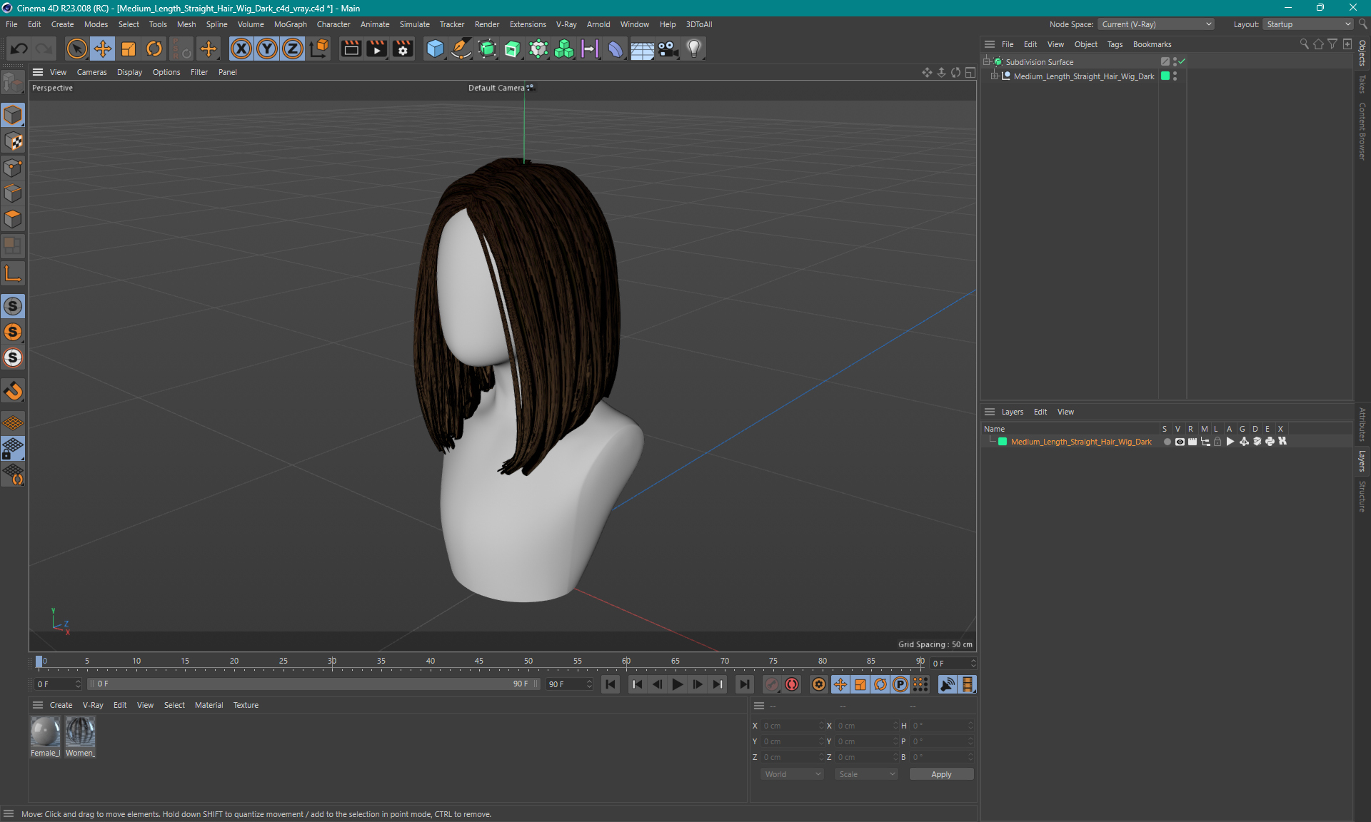Select the Rotate tool
This screenshot has height=822, width=1371.
point(154,49)
